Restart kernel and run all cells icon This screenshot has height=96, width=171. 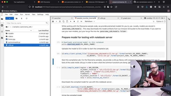coord(81,21)
